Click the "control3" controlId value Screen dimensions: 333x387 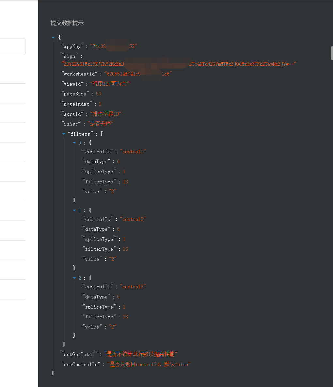(x=133, y=287)
